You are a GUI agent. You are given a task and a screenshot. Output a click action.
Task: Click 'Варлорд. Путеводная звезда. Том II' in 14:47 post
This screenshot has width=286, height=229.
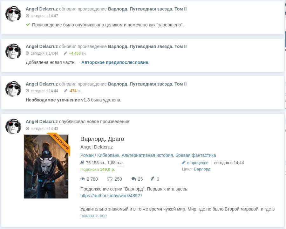coord(147,9)
